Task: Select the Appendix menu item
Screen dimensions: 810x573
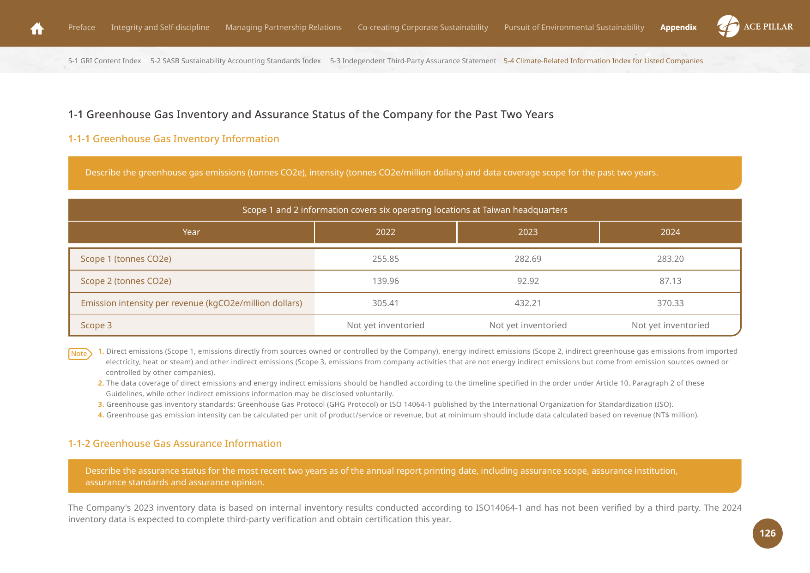Action: tap(678, 27)
